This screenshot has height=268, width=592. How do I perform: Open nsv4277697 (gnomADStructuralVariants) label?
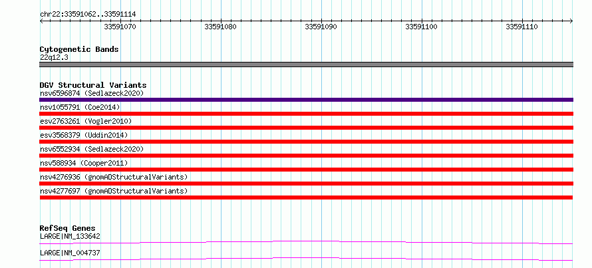point(114,191)
